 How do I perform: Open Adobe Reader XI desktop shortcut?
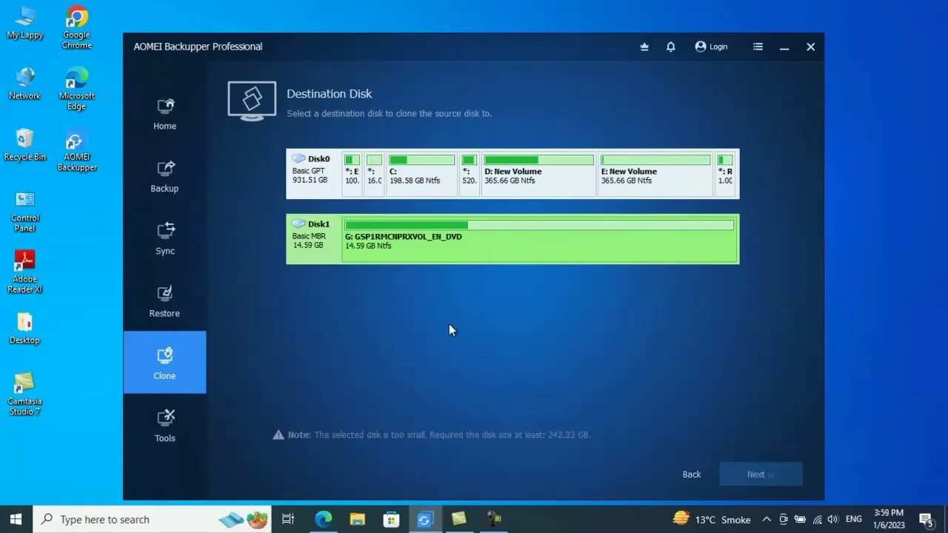click(25, 272)
